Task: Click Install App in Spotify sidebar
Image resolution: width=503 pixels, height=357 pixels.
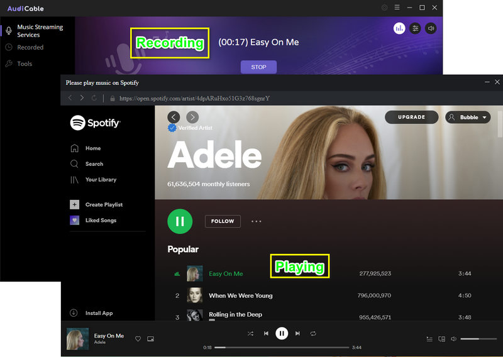Action: pyautogui.click(x=99, y=313)
